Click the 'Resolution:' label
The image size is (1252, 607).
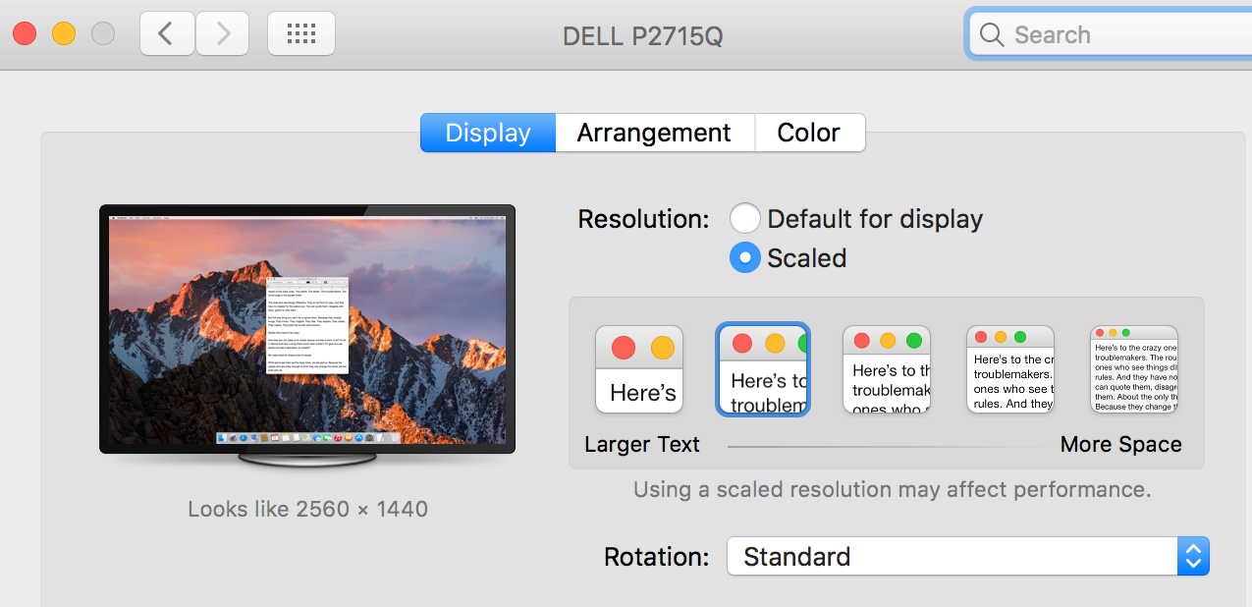tap(644, 219)
